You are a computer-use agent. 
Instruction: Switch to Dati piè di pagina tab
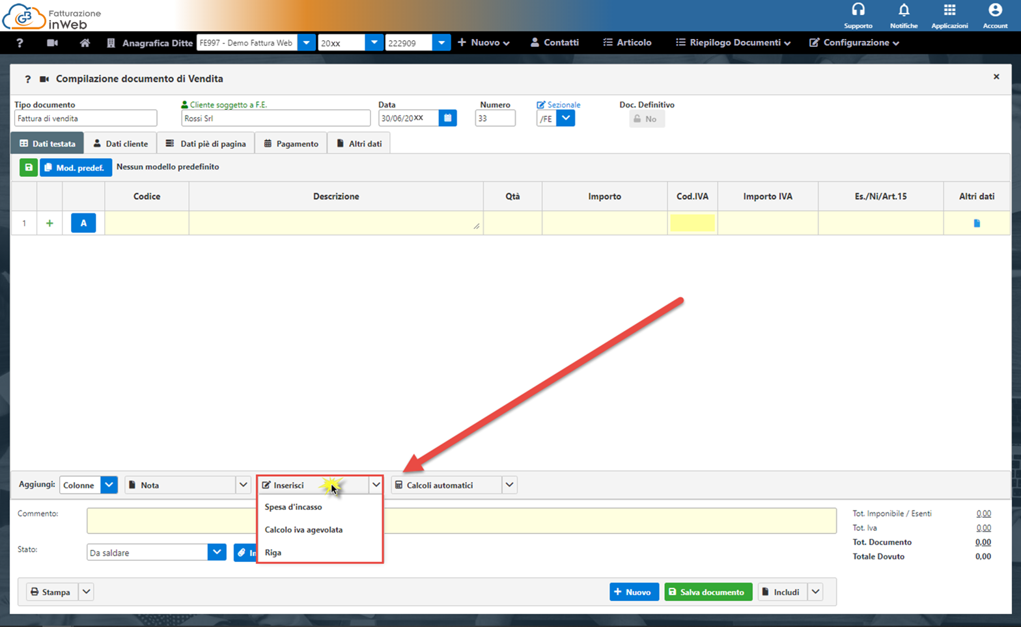[206, 144]
